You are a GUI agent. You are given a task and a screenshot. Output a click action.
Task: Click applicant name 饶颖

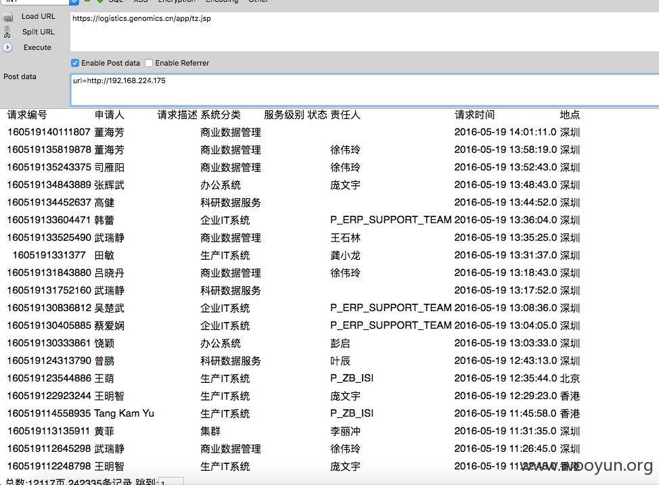click(104, 344)
